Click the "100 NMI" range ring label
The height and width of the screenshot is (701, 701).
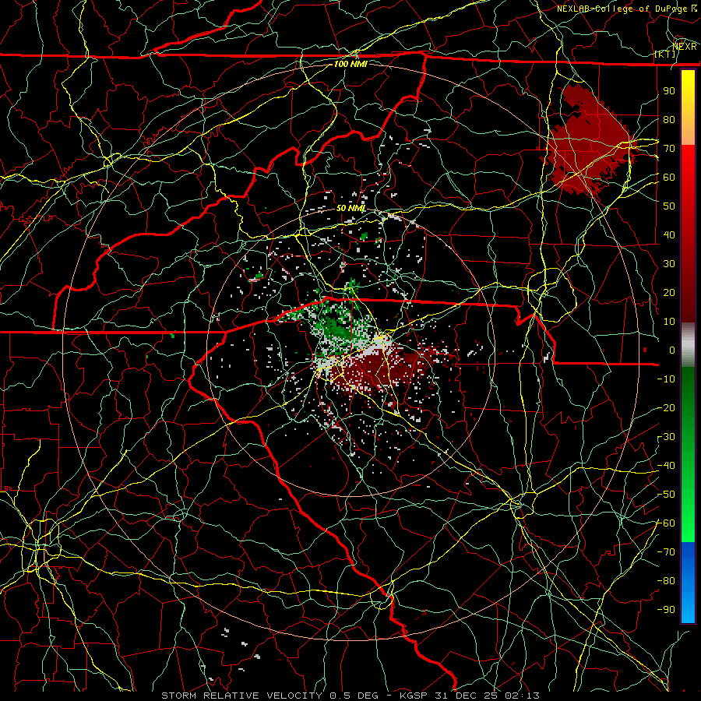(350, 64)
